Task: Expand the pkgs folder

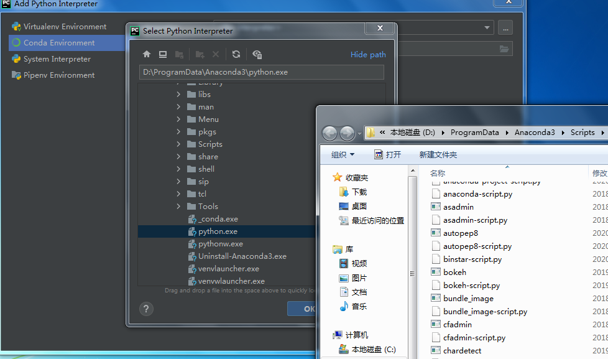Action: 178,131
